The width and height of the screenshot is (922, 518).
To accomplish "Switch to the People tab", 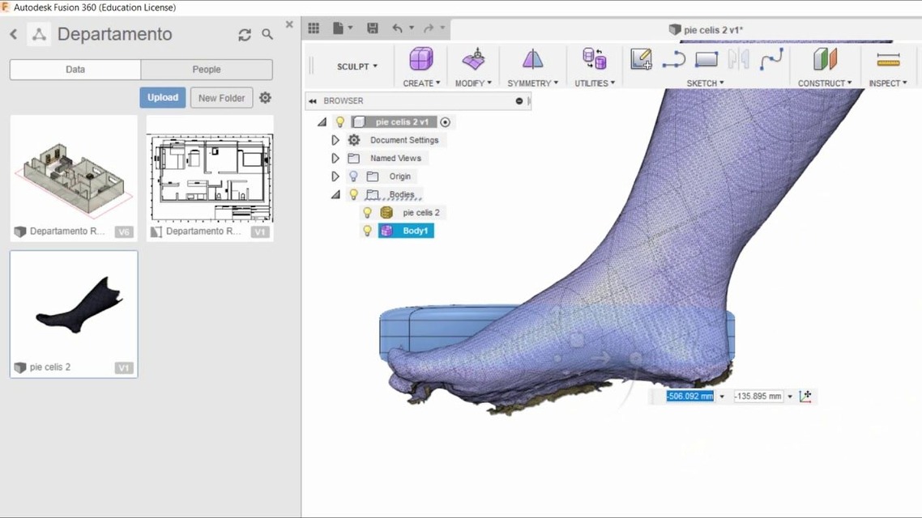I will click(207, 70).
